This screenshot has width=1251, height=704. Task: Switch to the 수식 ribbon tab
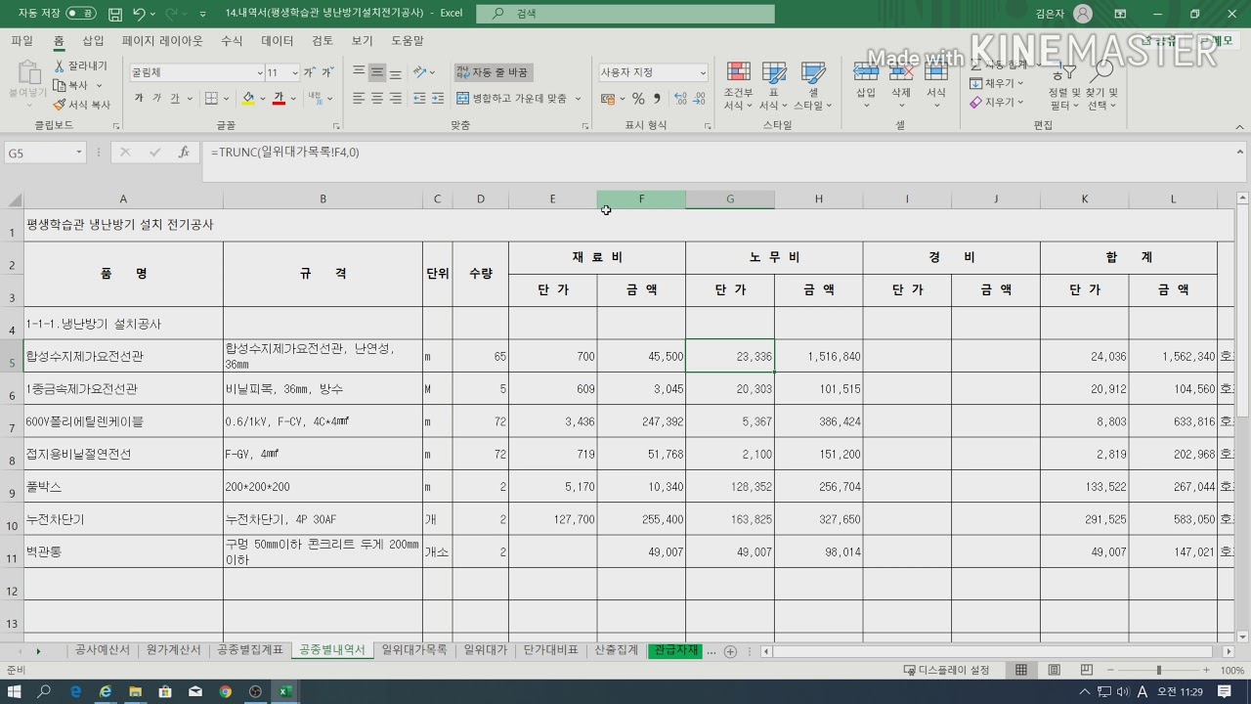tap(232, 41)
